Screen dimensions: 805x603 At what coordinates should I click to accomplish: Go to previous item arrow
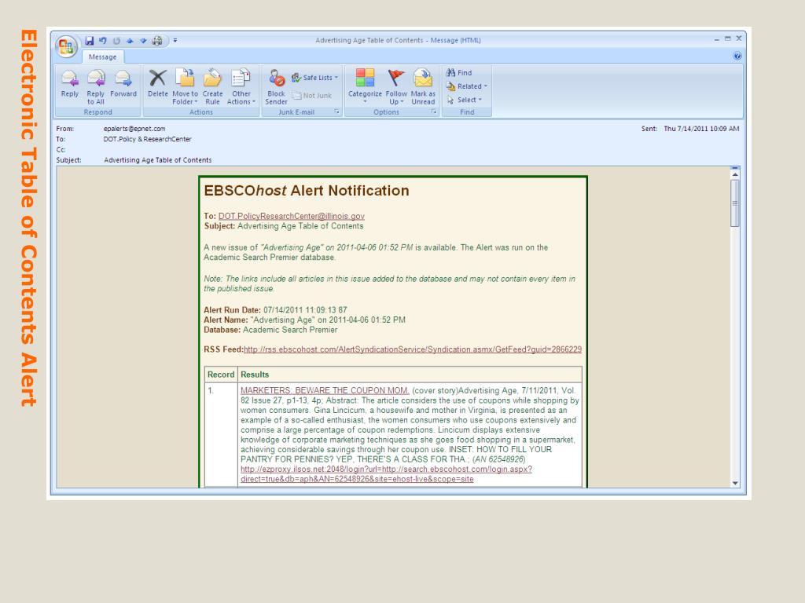pos(130,41)
